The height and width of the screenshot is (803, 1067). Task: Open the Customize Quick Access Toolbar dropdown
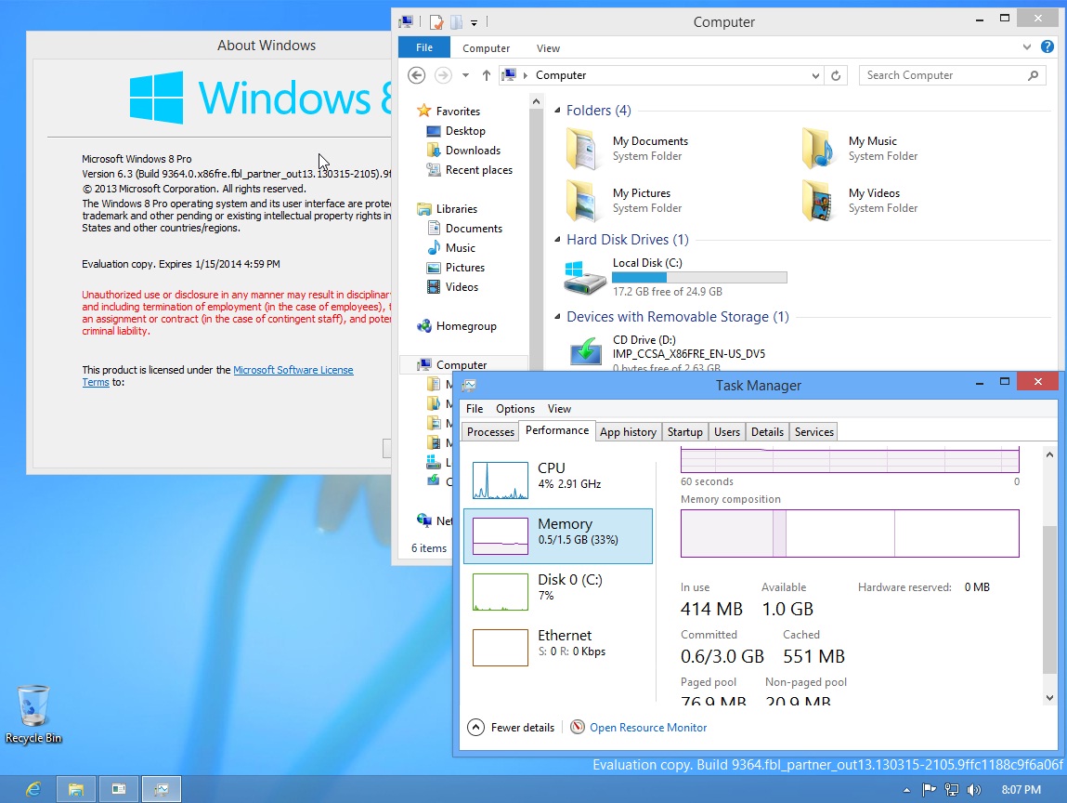(x=475, y=21)
